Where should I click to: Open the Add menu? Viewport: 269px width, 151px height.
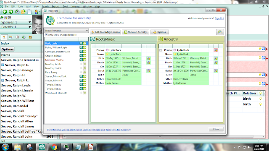coord(28,7)
